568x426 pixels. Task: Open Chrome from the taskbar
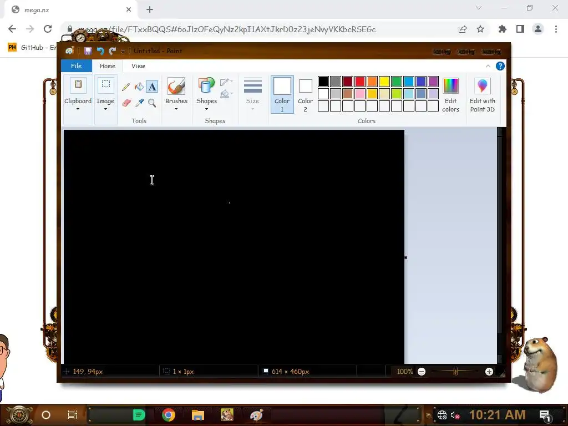169,415
